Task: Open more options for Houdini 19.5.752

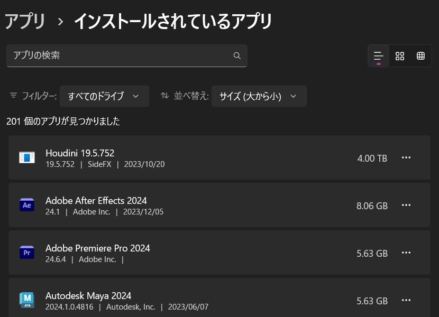Action: (406, 158)
